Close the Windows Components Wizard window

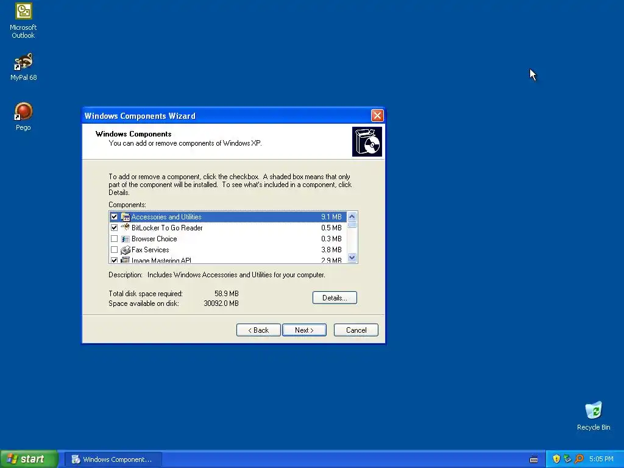[x=377, y=115]
